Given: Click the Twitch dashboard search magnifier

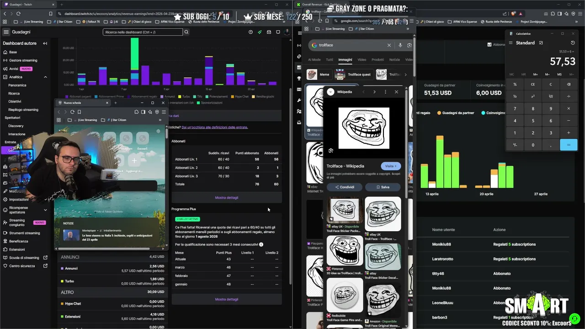Looking at the screenshot, I should 186,32.
